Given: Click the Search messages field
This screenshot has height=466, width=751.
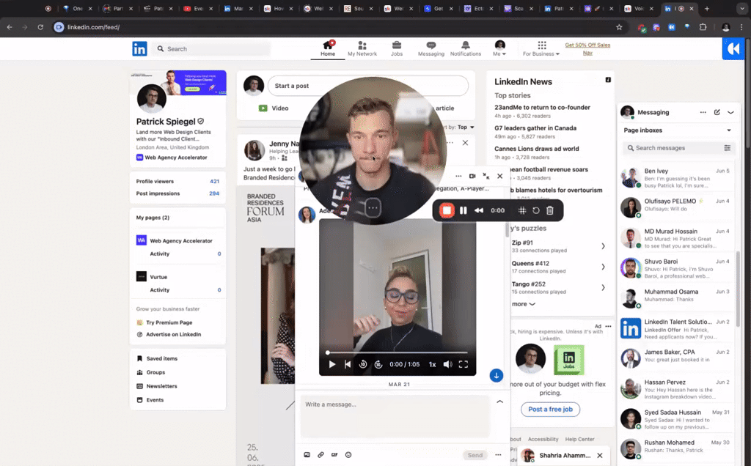Looking at the screenshot, I should coord(672,148).
